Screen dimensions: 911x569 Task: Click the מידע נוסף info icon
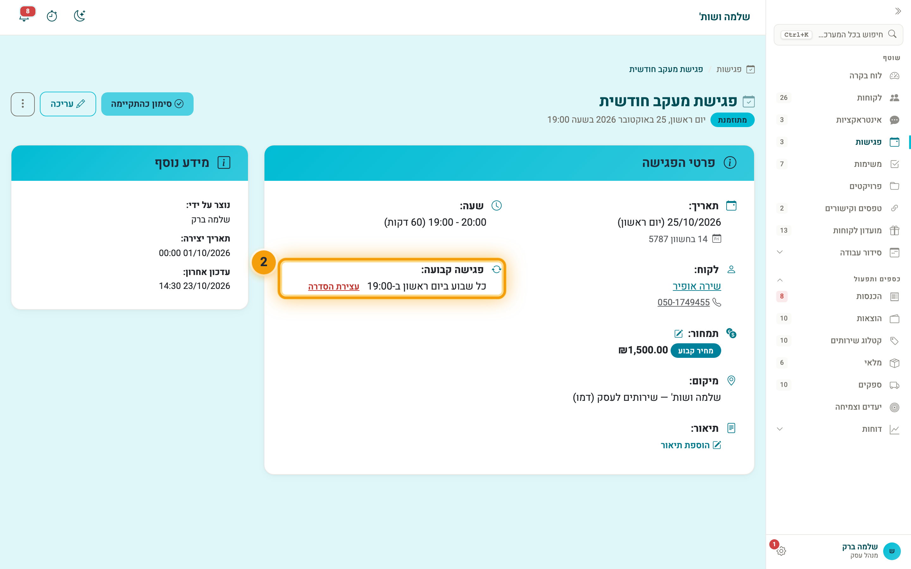pos(224,162)
